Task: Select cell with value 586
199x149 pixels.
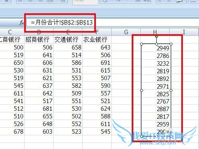Action: click(68, 62)
